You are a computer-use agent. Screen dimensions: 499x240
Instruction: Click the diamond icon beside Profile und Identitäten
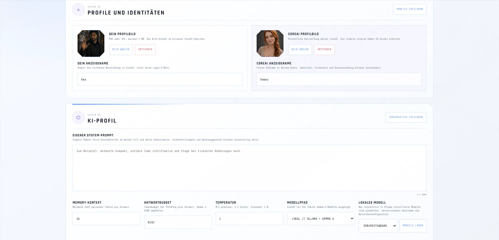tap(78, 10)
